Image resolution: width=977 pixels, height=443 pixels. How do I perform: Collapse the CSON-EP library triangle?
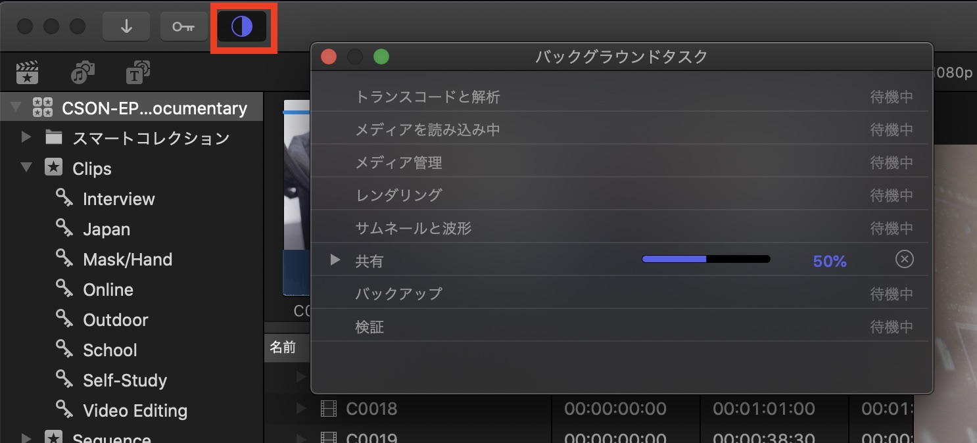17,107
